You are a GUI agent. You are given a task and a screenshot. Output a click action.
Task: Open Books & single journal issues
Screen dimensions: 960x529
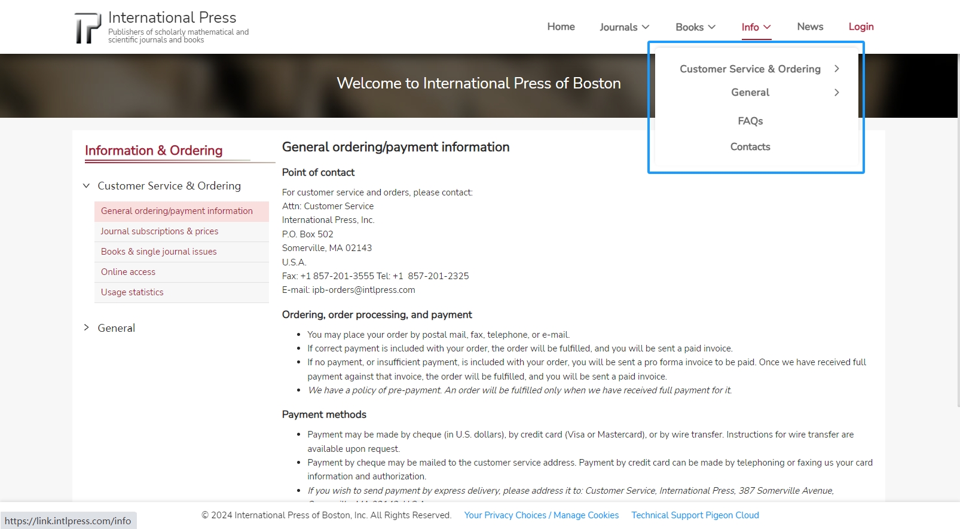(x=182, y=252)
